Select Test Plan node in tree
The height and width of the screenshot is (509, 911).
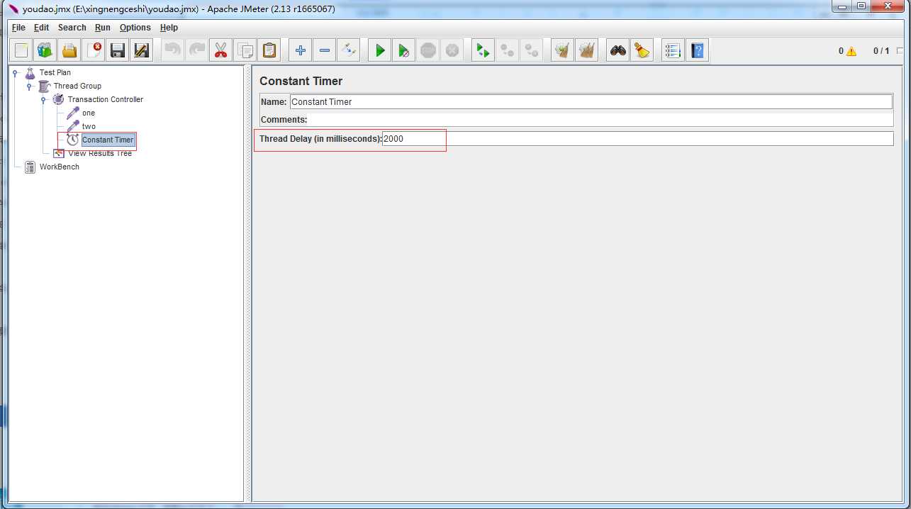pyautogui.click(x=55, y=72)
